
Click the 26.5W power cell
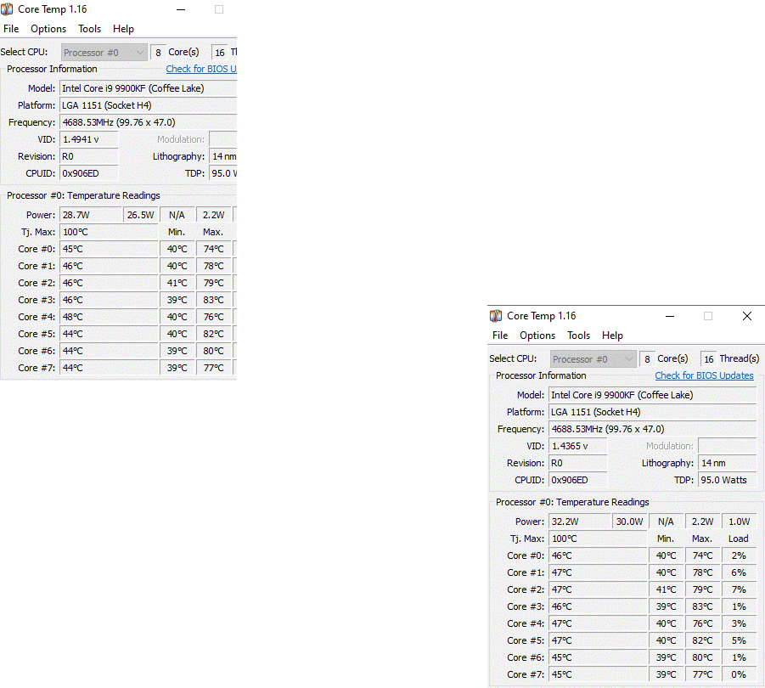pyautogui.click(x=140, y=215)
